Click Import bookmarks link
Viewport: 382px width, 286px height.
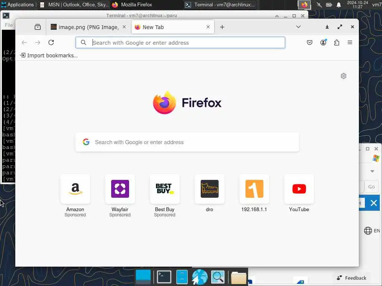coord(49,55)
